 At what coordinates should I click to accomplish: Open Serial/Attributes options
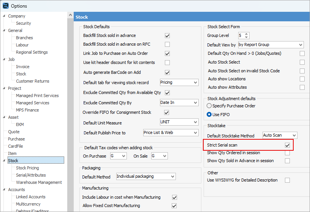pos(31,175)
